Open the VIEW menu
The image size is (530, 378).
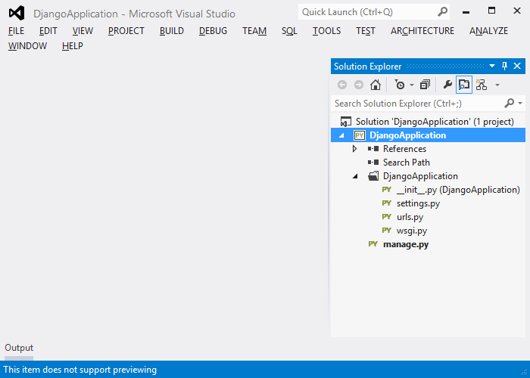pos(83,31)
